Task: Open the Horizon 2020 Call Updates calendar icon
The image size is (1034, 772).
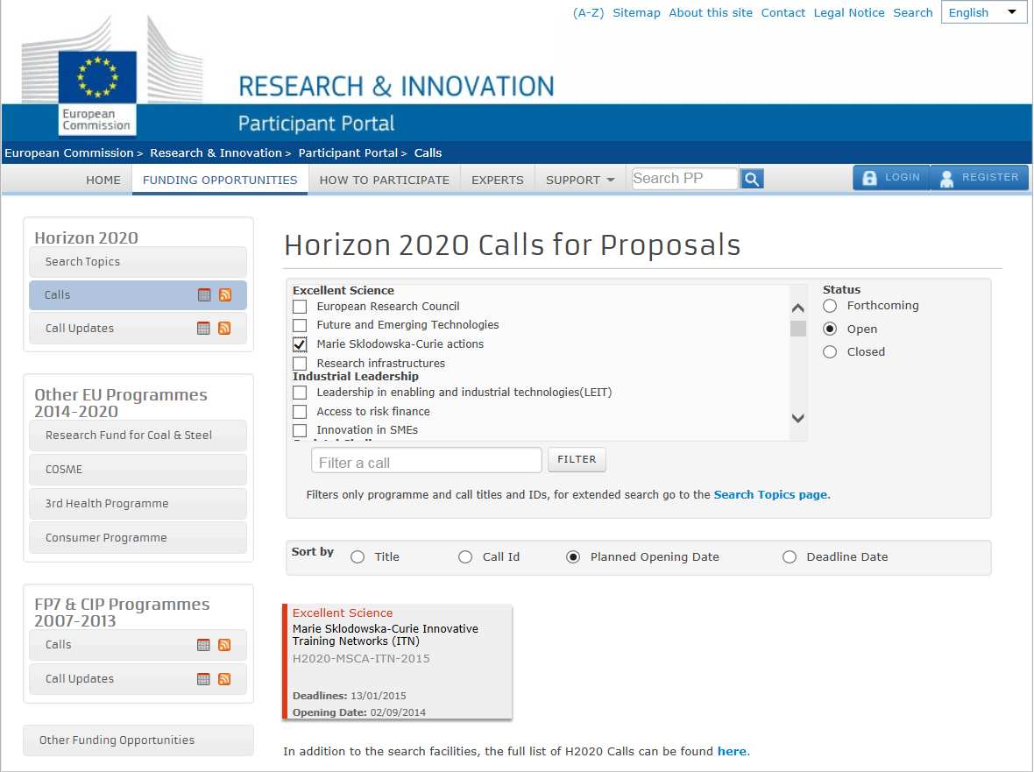Action: [204, 329]
